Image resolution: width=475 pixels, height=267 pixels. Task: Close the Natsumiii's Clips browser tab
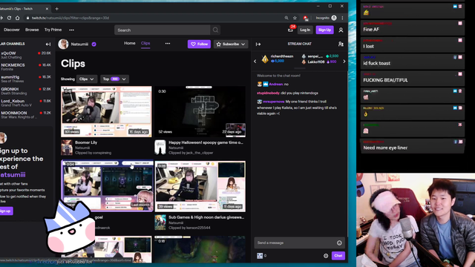pyautogui.click(x=47, y=9)
